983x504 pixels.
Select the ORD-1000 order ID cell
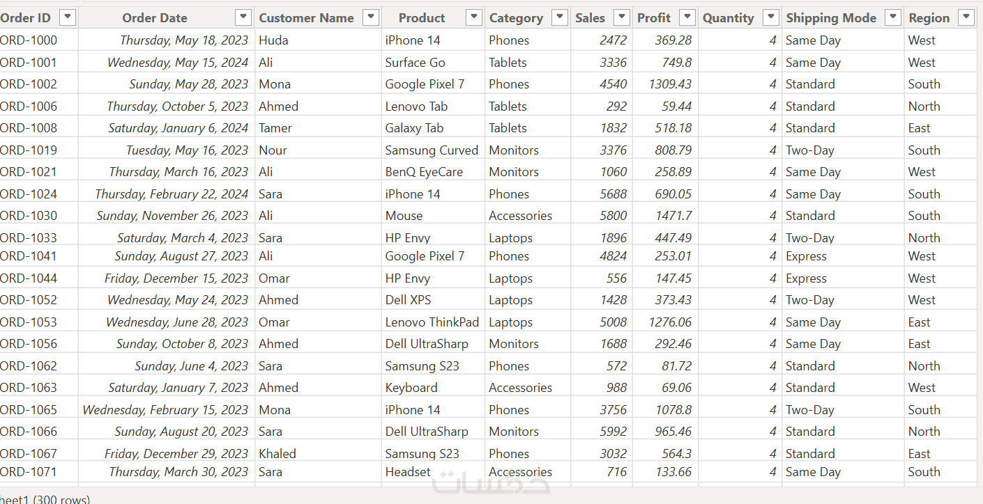(29, 40)
